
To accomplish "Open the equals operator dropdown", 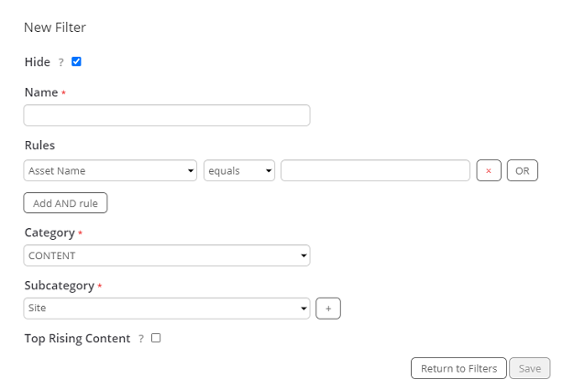I will [239, 170].
